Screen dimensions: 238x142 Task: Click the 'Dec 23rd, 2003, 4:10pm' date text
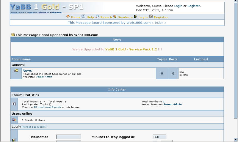click(154, 10)
